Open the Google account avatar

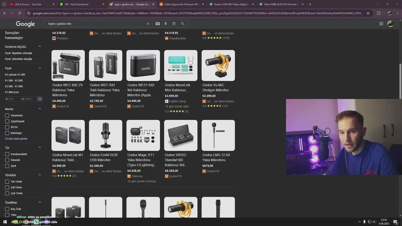390,24
